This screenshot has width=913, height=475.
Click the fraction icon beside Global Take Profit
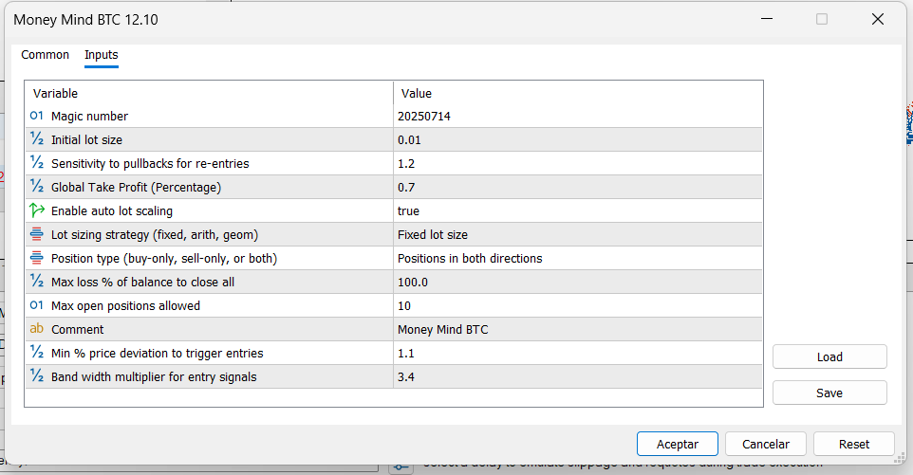(37, 187)
